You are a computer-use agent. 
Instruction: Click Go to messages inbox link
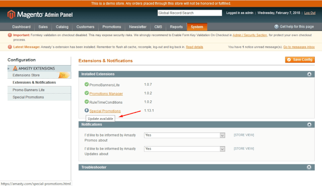299,47
